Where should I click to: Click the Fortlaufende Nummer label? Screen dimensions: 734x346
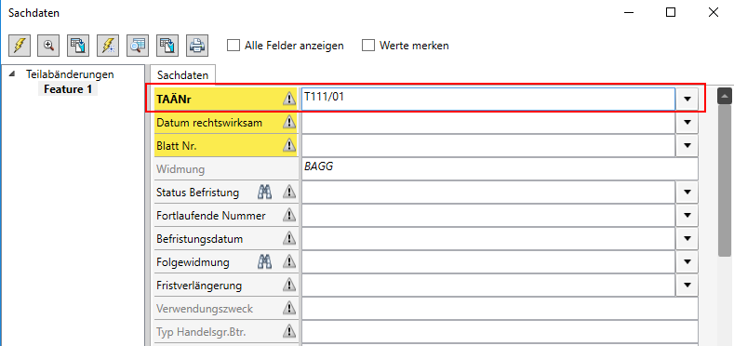(x=211, y=216)
